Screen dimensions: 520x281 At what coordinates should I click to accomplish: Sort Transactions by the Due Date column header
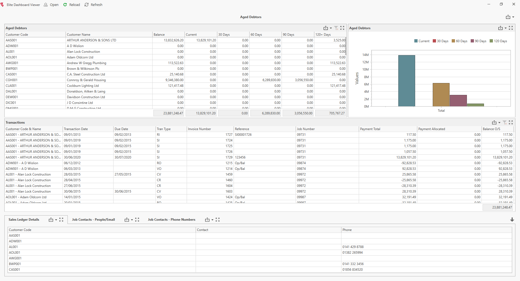pyautogui.click(x=134, y=129)
